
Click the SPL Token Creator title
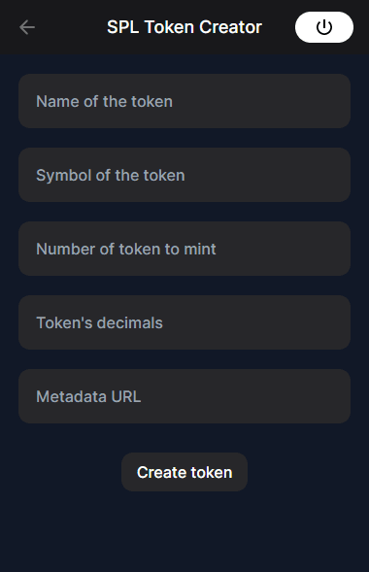point(184,27)
